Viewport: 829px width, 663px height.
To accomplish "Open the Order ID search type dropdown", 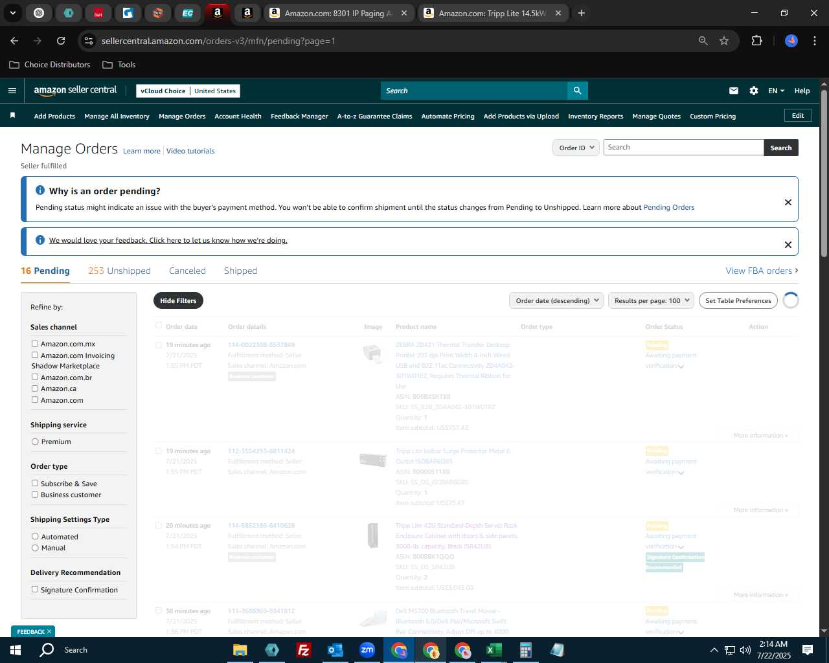I will click(576, 148).
